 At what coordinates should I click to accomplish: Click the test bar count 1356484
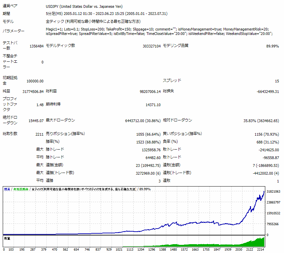[x=37, y=46]
